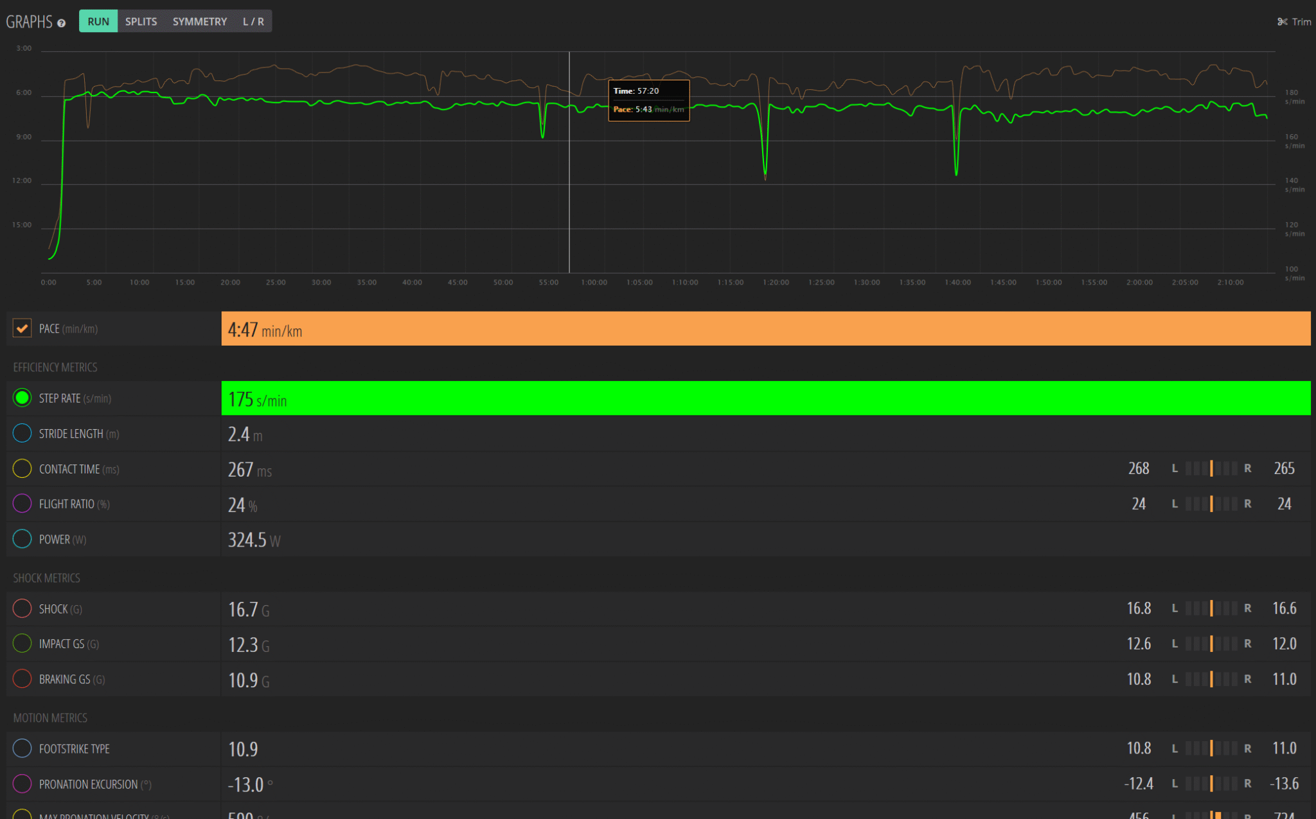Click the orange Pace value bar
The height and width of the screenshot is (819, 1316).
tap(765, 329)
